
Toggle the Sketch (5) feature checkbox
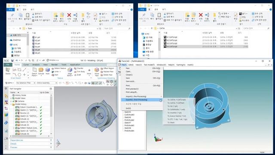point(16,122)
